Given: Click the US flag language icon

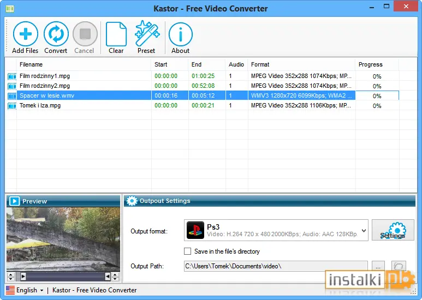Looking at the screenshot, I should [10, 290].
